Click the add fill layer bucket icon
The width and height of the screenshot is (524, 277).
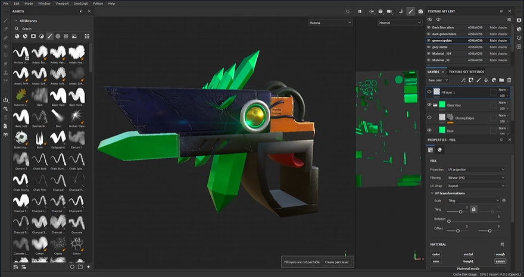point(486,80)
